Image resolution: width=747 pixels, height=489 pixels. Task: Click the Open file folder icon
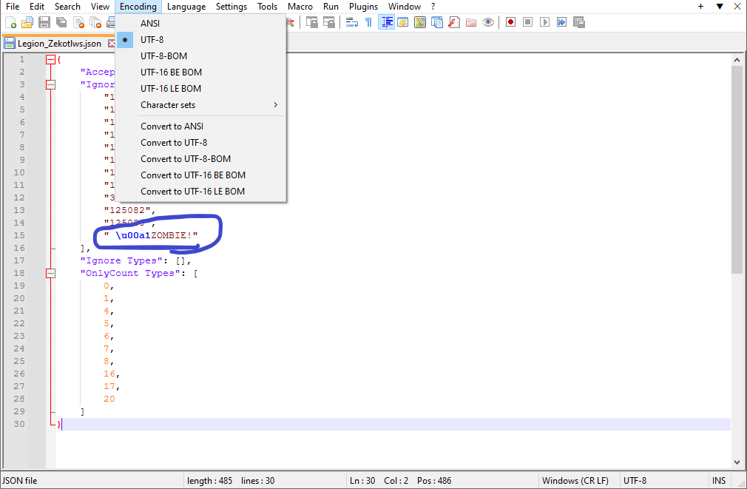tap(27, 22)
